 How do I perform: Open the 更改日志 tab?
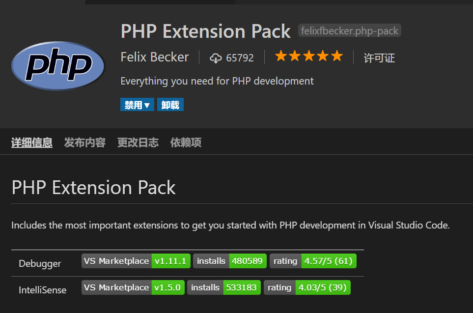(x=138, y=142)
